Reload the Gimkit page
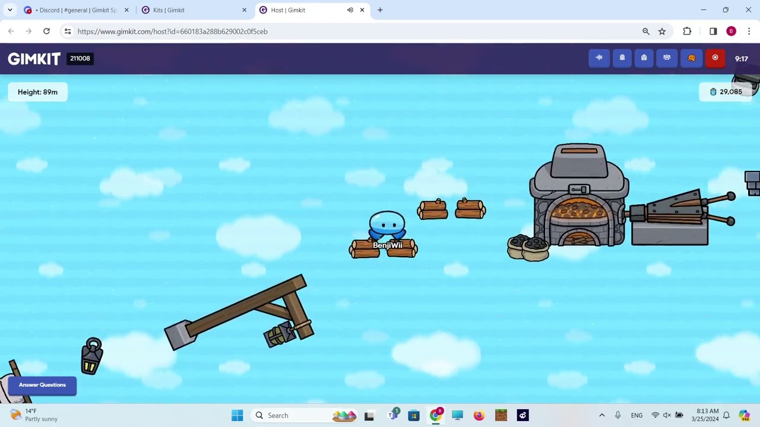The width and height of the screenshot is (760, 427). pyautogui.click(x=46, y=31)
